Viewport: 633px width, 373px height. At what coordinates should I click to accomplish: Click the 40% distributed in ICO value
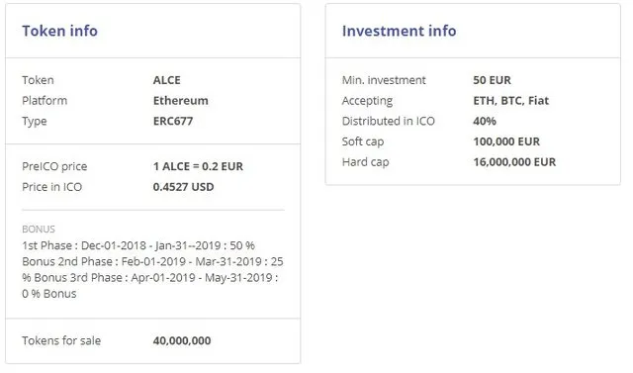(x=485, y=121)
